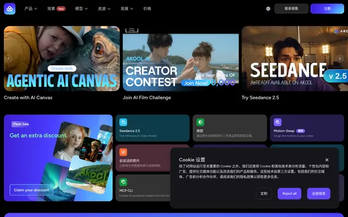Click 全部接受 accept all button
This screenshot has width=348, height=217.
(x=319, y=194)
